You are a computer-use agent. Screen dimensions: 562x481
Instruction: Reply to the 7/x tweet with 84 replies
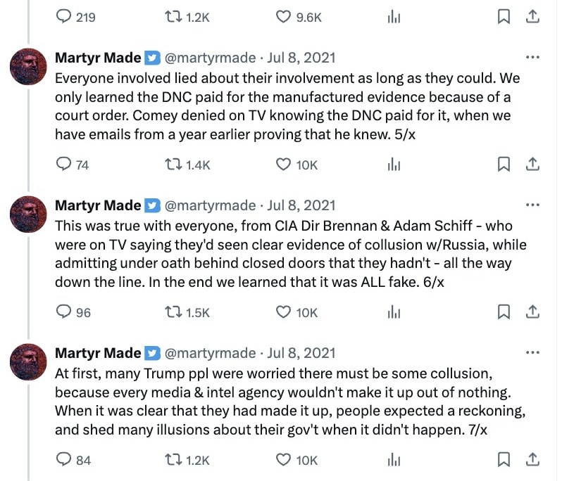[63, 460]
